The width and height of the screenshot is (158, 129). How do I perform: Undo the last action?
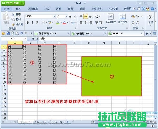point(22,33)
